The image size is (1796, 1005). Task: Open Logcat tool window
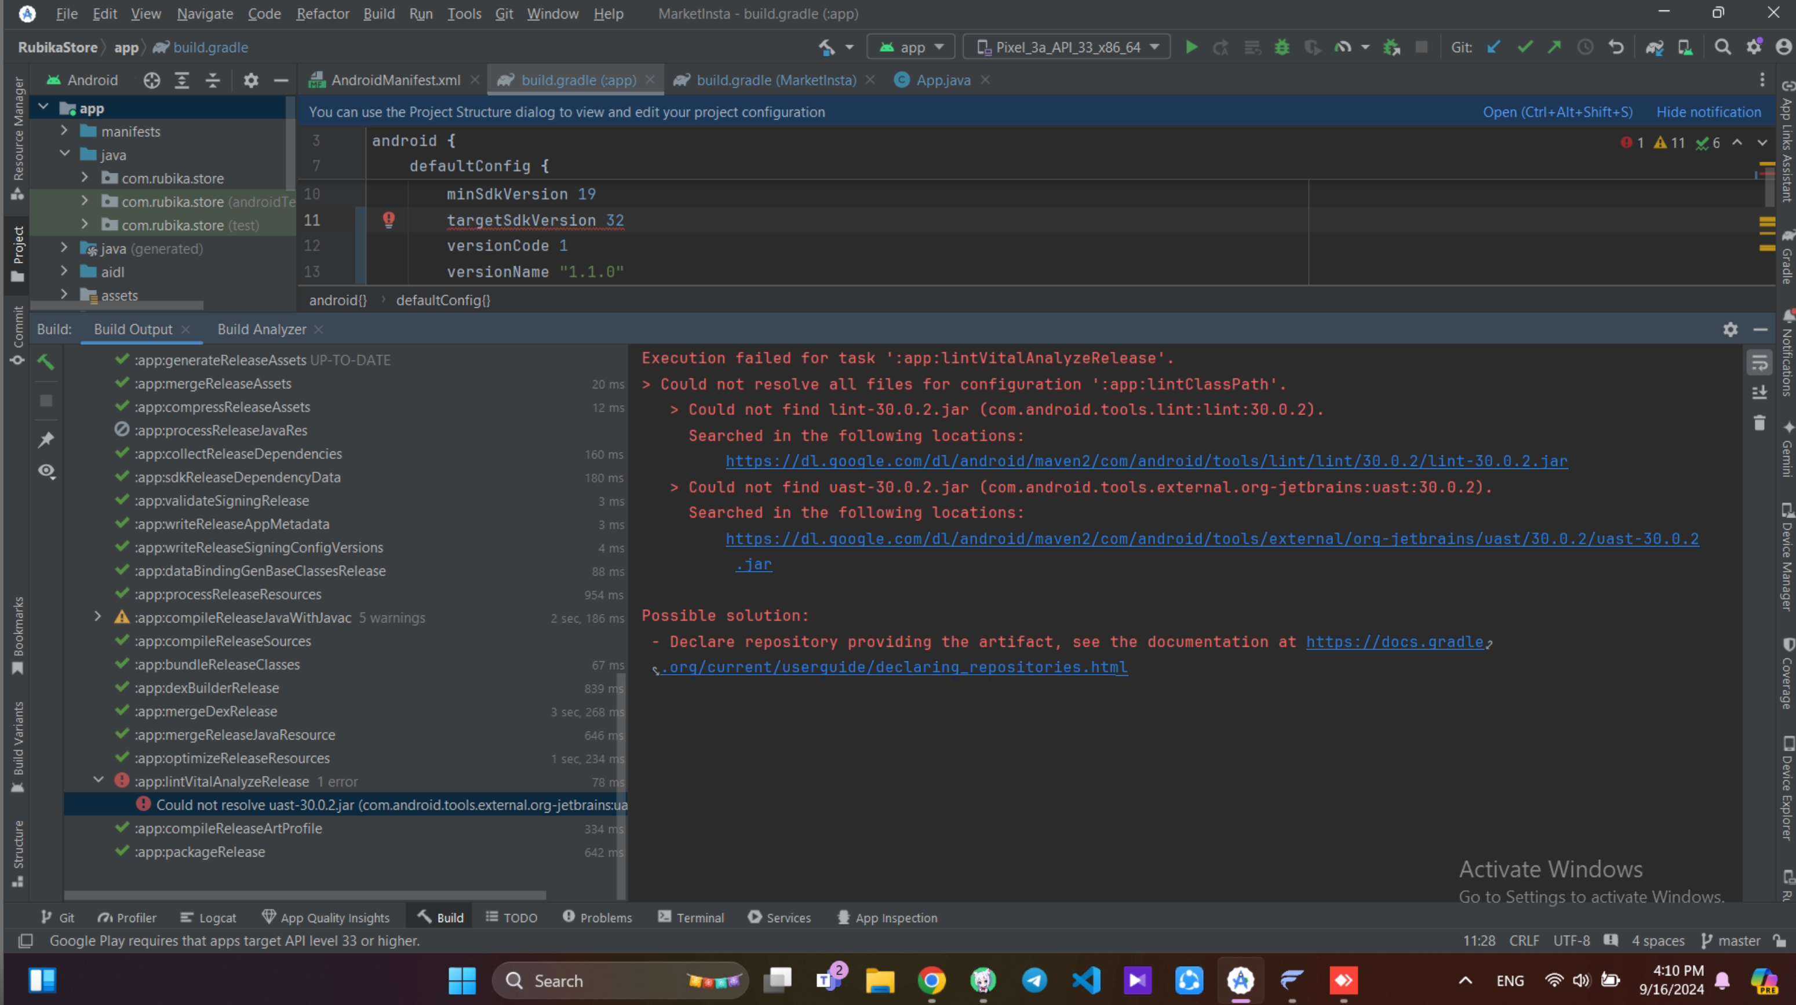tap(208, 918)
